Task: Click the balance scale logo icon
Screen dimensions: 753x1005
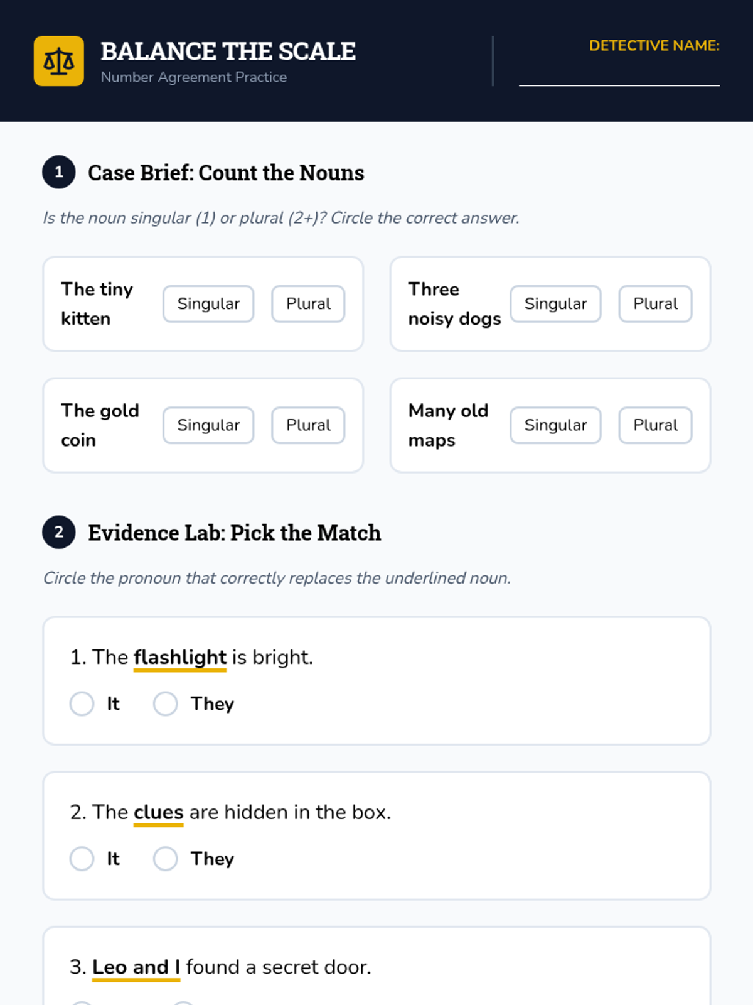Action: (x=59, y=61)
